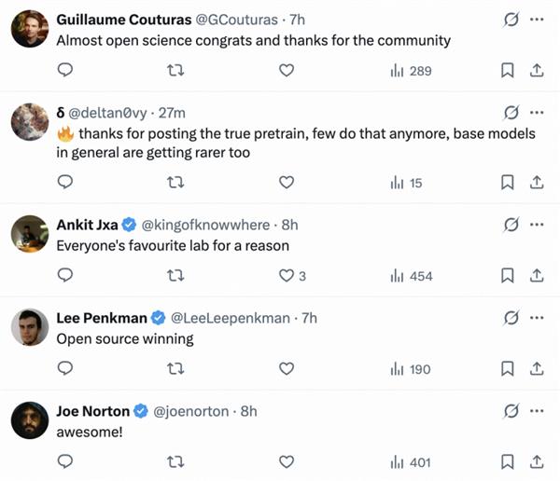This screenshot has height=481, width=560.
Task: Open the 27m timestamp on deltan0vy's tweet
Action: click(172, 112)
